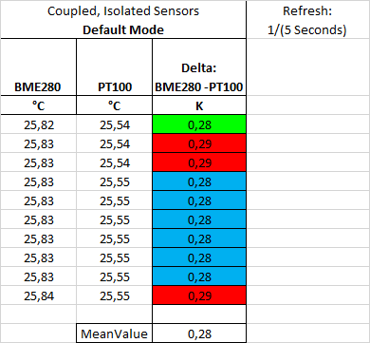
Task: Click the BME280 value 25,82
Action: 38,124
